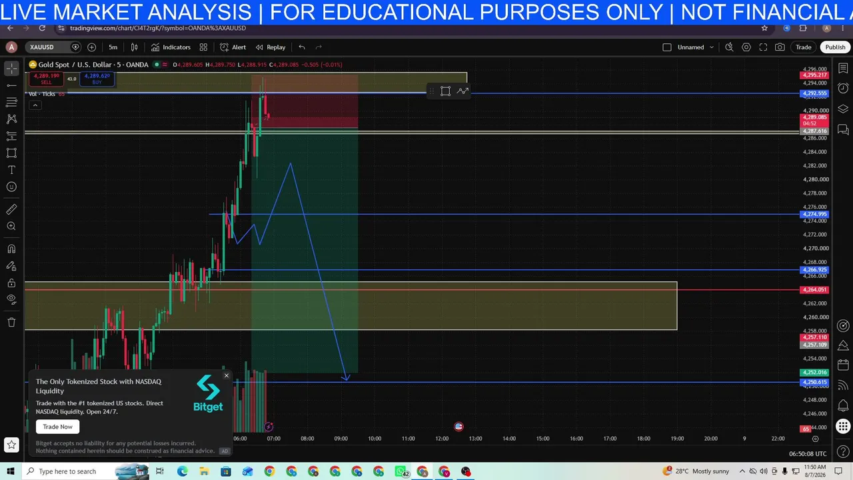This screenshot has width=853, height=480.
Task: Activate the Zoom in tool
Action: coord(11,227)
